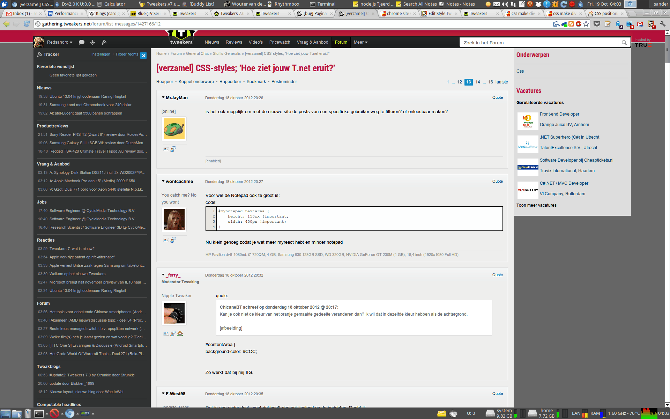Open the Redsandro user dropdown
The height and width of the screenshot is (419, 670).
59,42
